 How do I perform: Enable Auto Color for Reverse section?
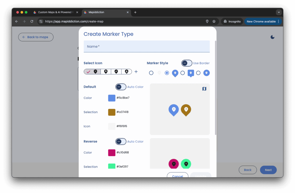pos(121,142)
